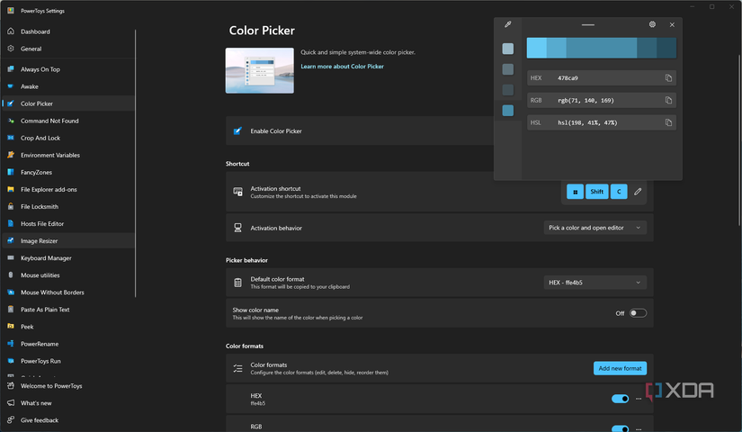
Task: Click the PowerToys Run icon
Action: (11, 361)
